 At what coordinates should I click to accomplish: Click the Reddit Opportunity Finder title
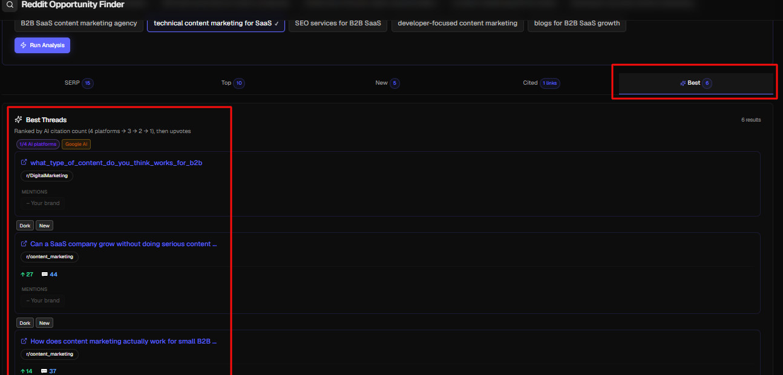coord(73,5)
